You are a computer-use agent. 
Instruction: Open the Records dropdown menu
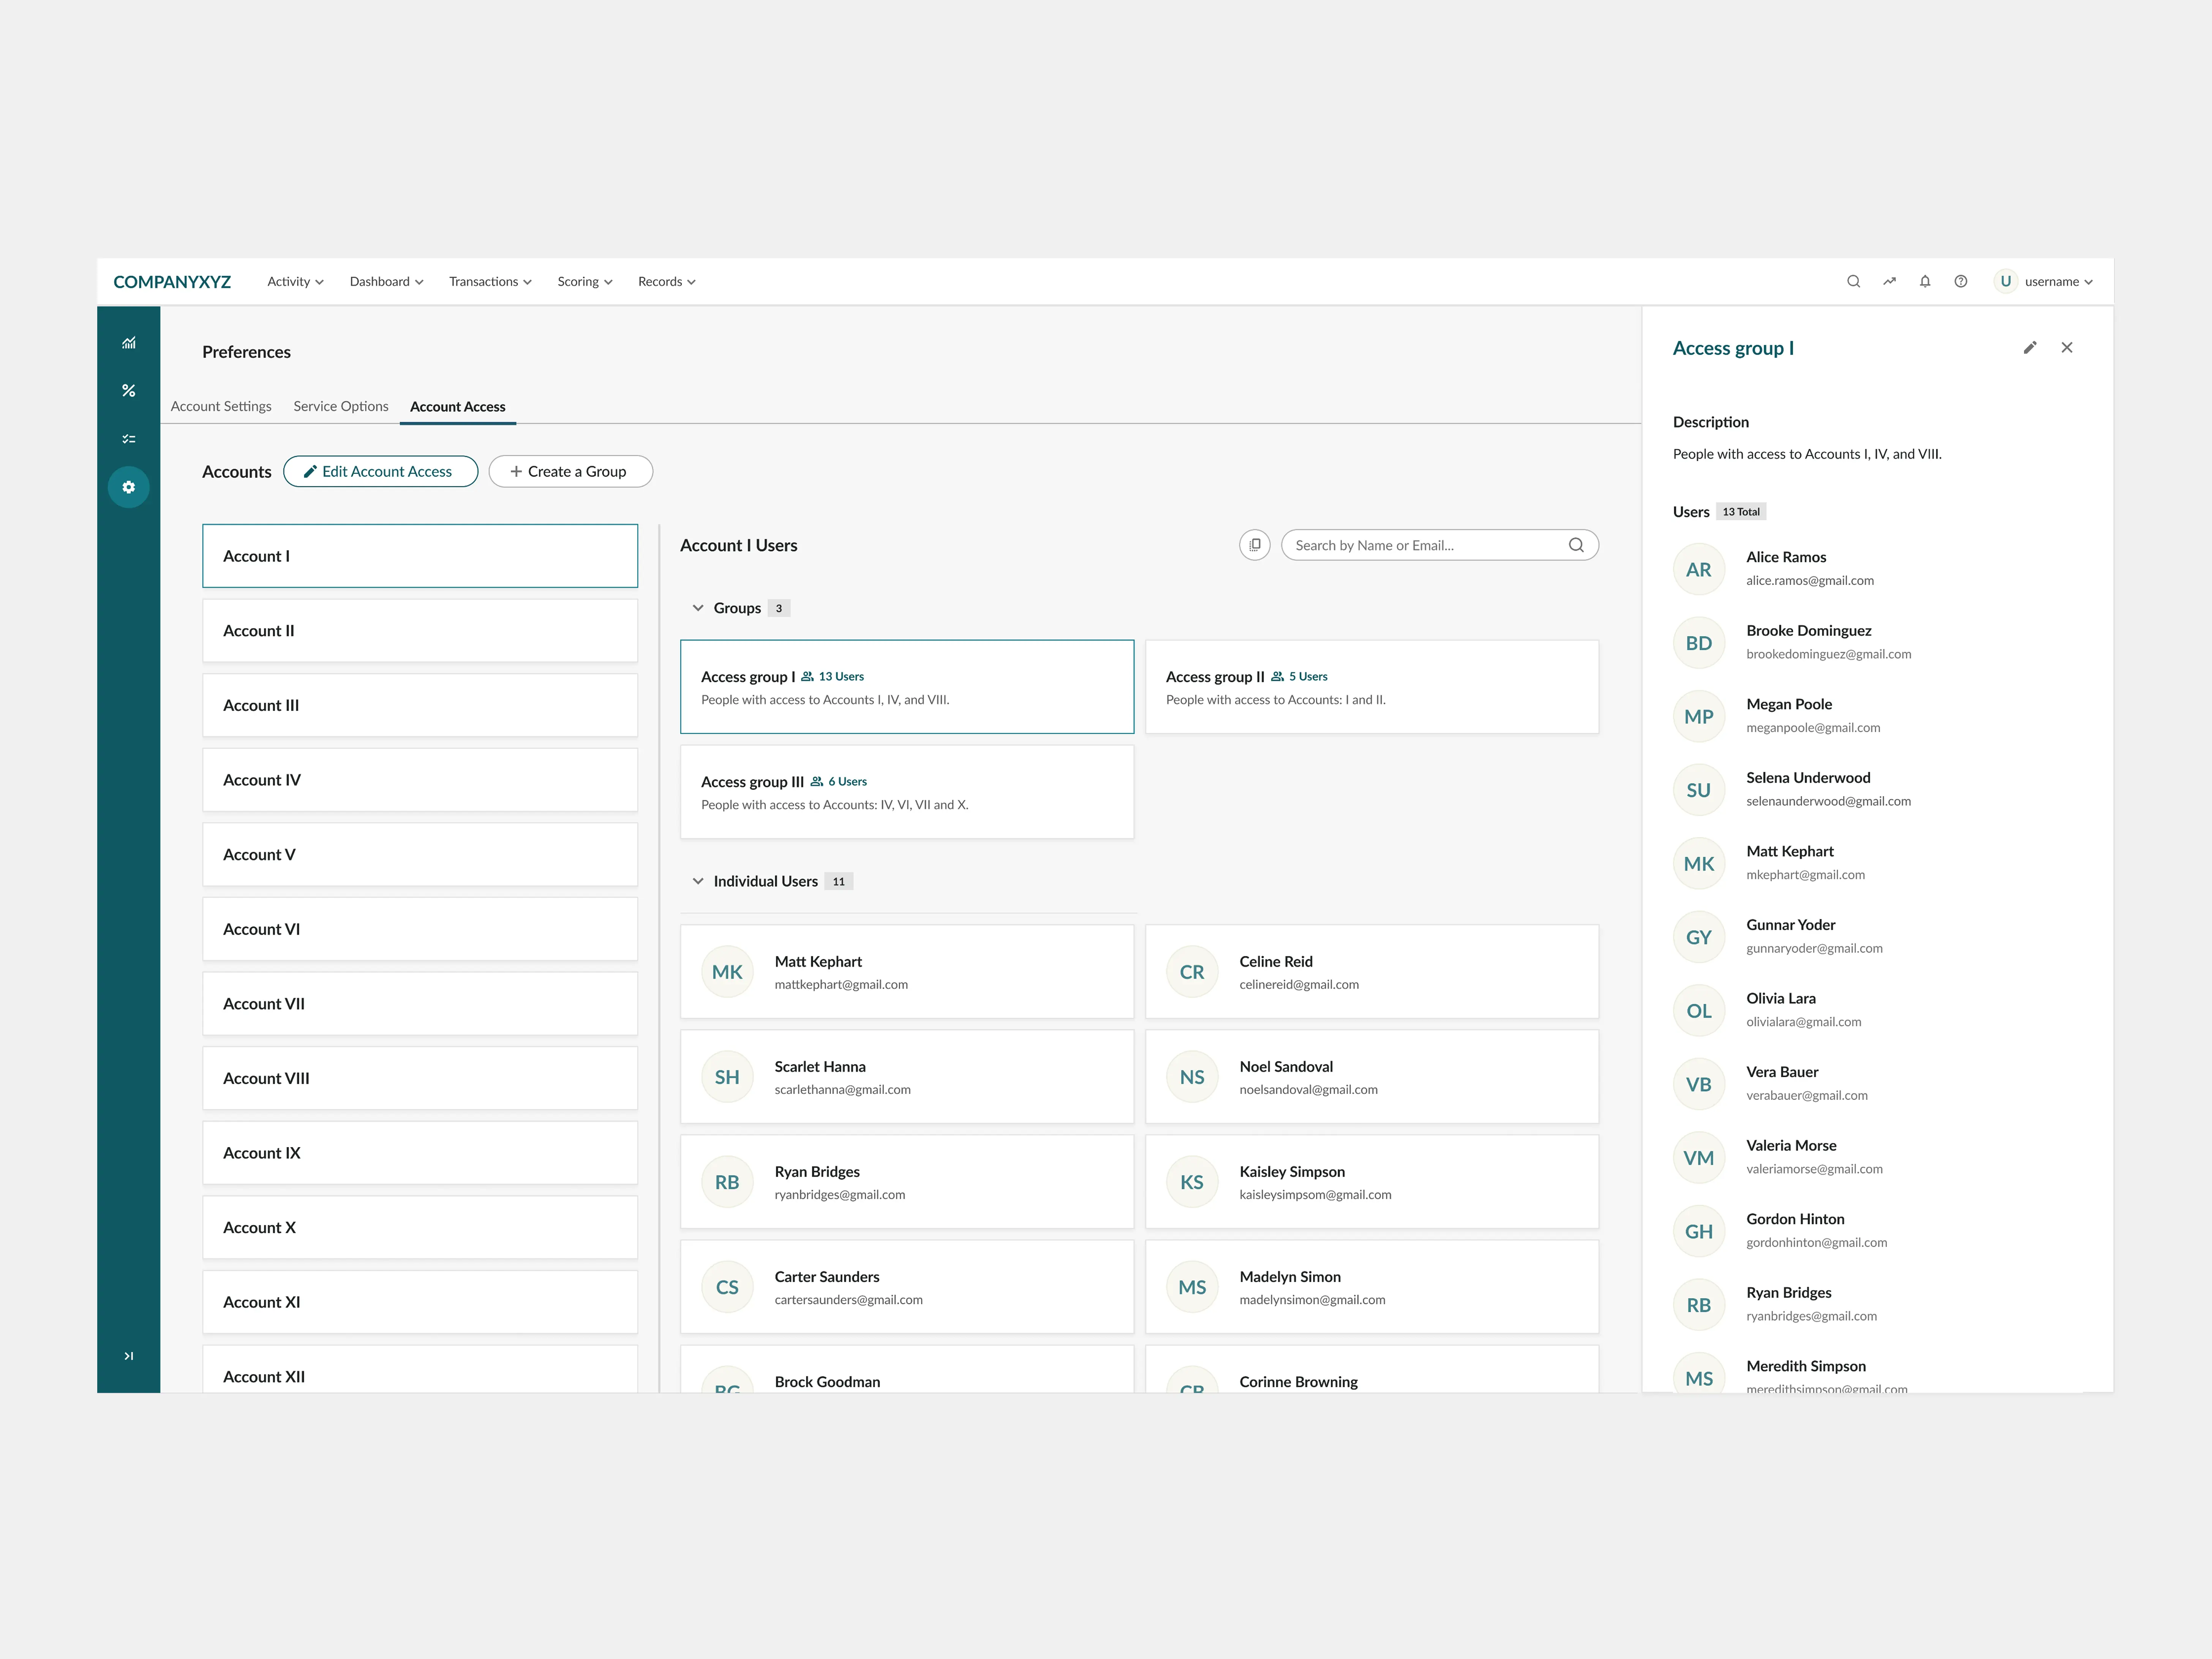pos(667,282)
